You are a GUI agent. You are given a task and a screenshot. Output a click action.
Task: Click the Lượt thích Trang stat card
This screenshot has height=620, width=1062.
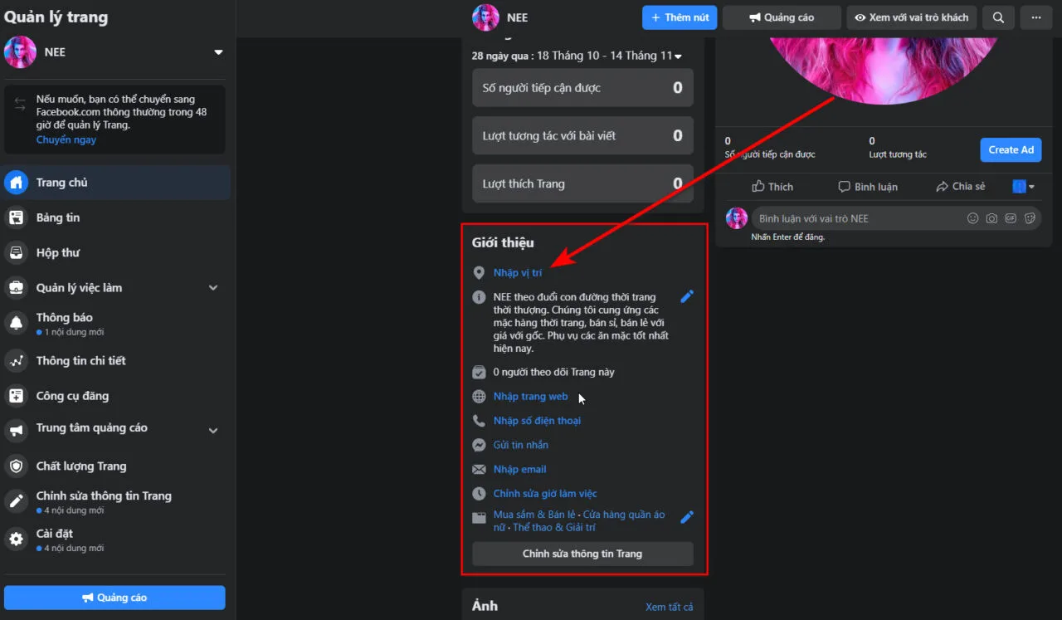pyautogui.click(x=582, y=184)
